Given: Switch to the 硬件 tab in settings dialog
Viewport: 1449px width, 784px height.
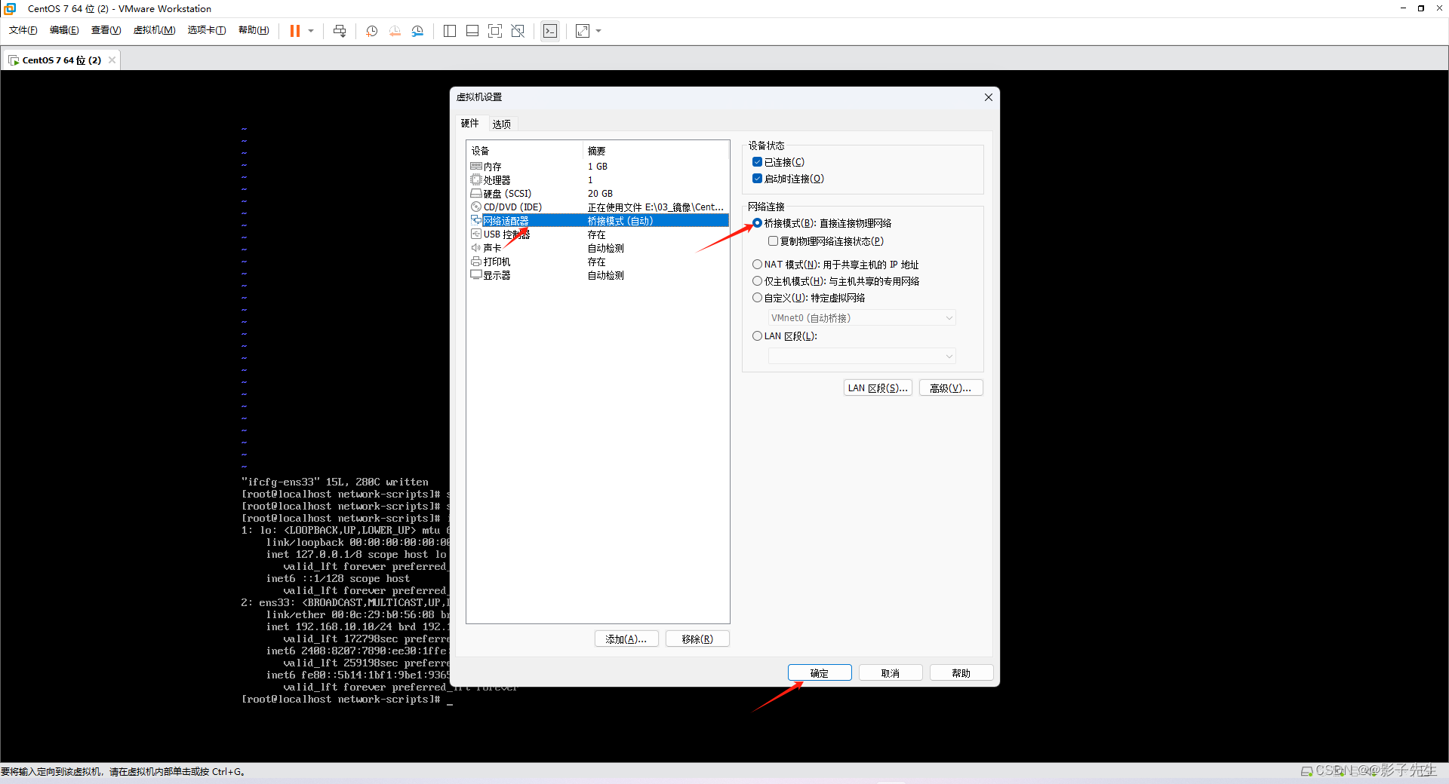Looking at the screenshot, I should pos(470,124).
